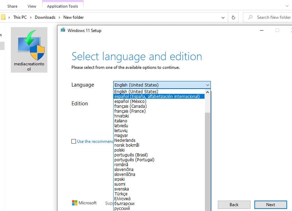Click the folder icon in the address bar
The image size is (292, 211).
point(3,17)
